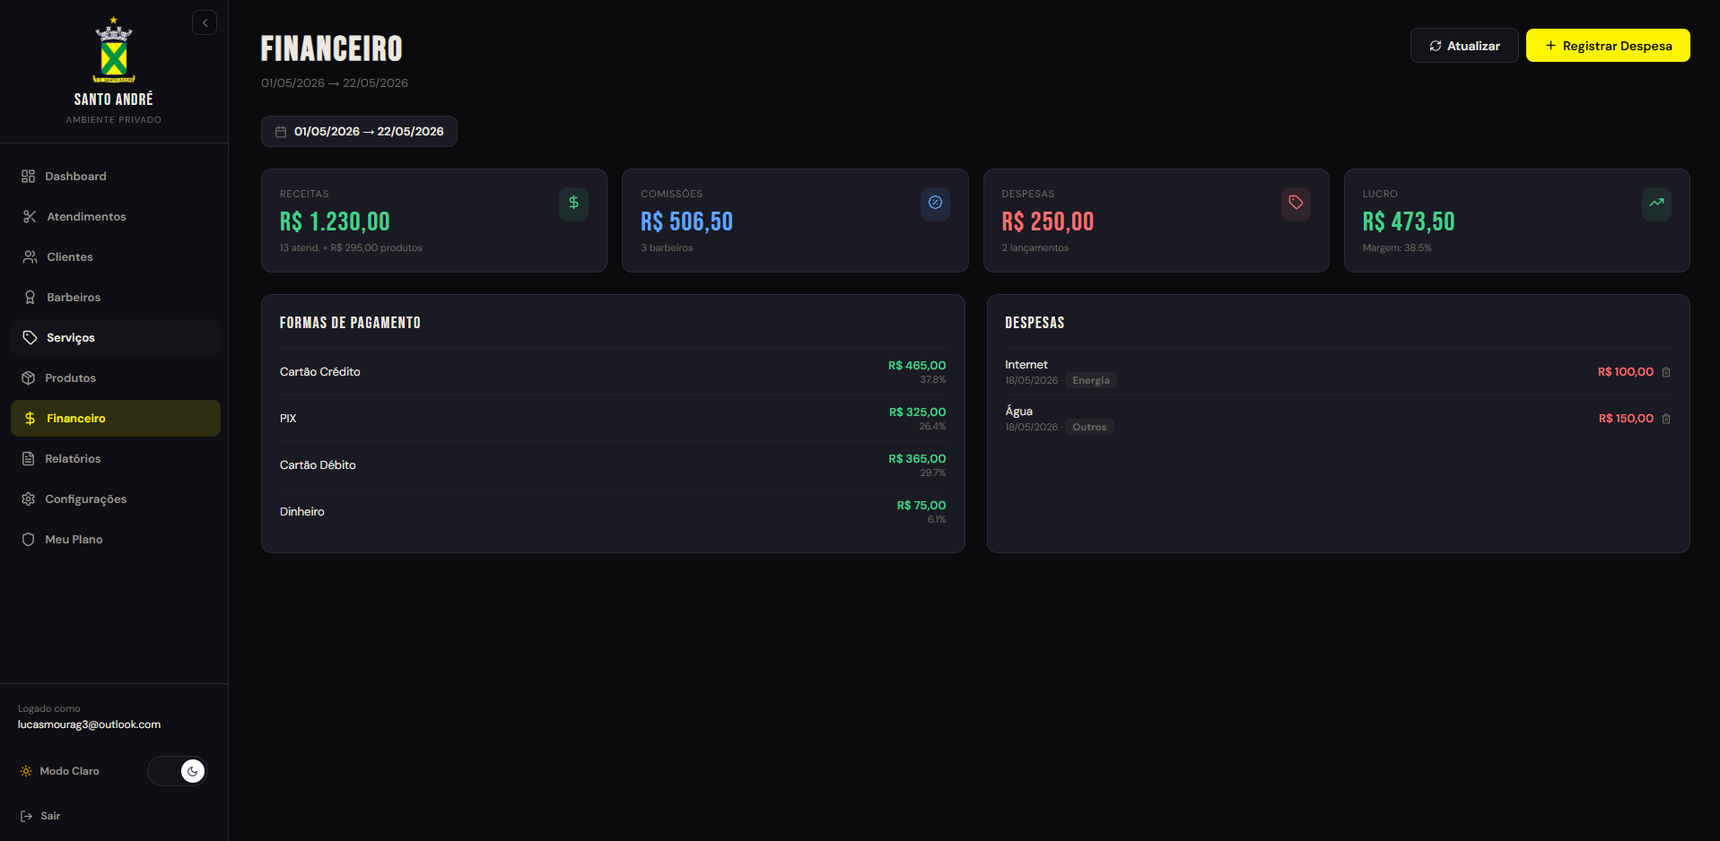
Task: Click the scissors icon for Atendimentos
Action: click(x=30, y=217)
